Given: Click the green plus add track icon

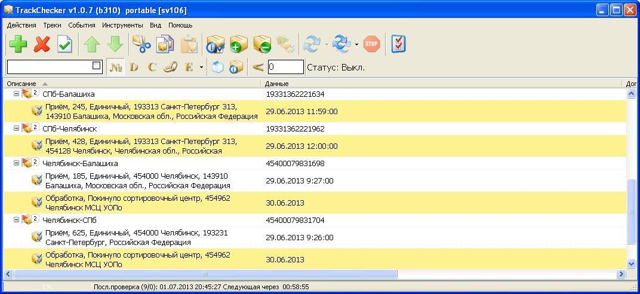Looking at the screenshot, I should point(19,44).
